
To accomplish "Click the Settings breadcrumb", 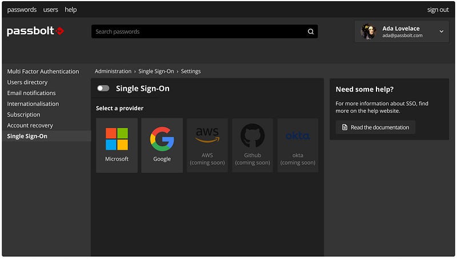I will click(x=191, y=71).
